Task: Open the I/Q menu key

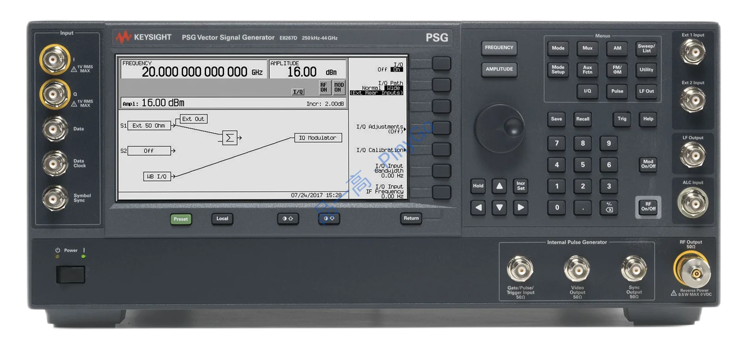Action: (x=587, y=91)
